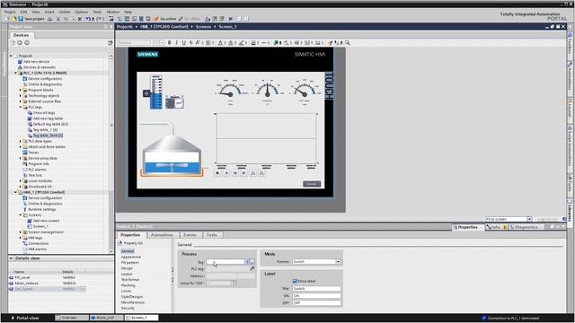Switch to the Animations tab
The width and height of the screenshot is (575, 323).
tap(162, 235)
